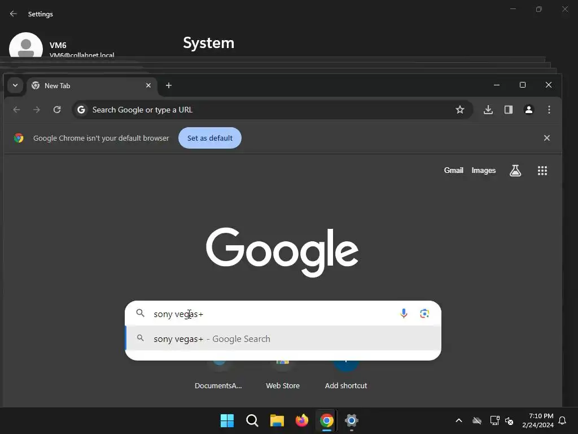The width and height of the screenshot is (578, 434).
Task: Click the muted volume tray icon
Action: coord(510,420)
